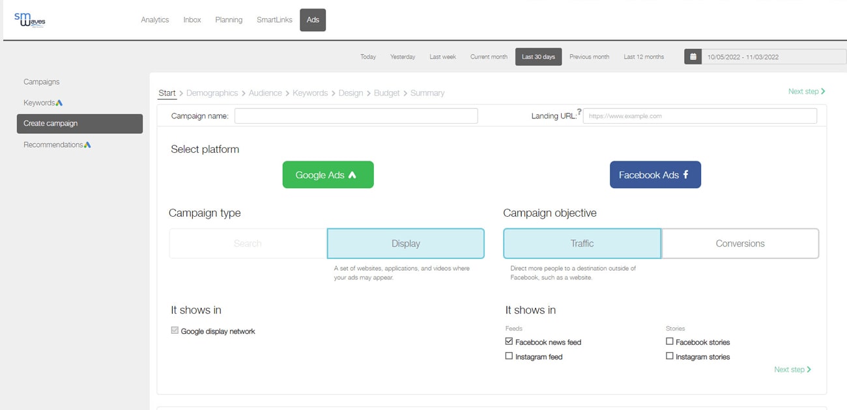This screenshot has width=847, height=410.
Task: Click the Traffic description about Facebook destinations
Action: [573, 273]
